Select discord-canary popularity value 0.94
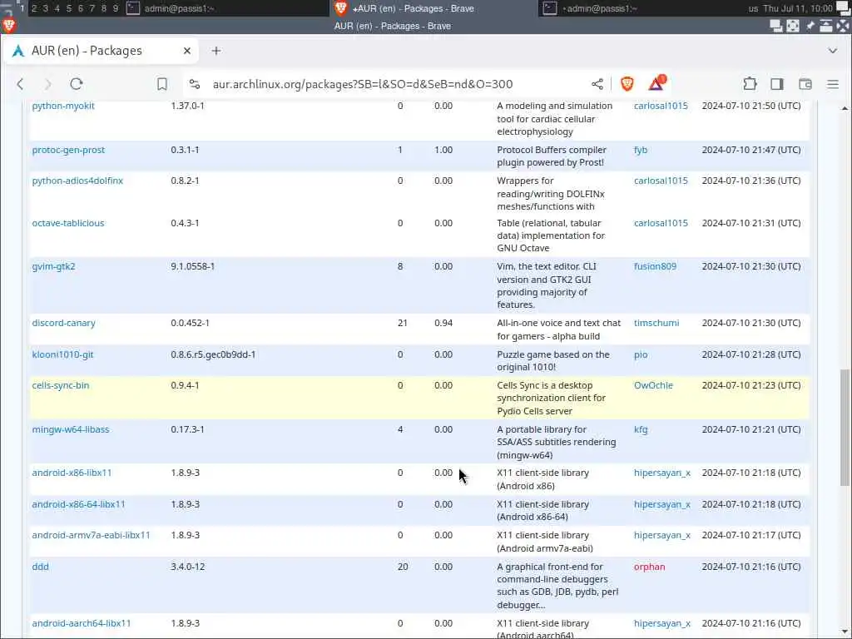Image resolution: width=852 pixels, height=639 pixels. [x=443, y=324]
